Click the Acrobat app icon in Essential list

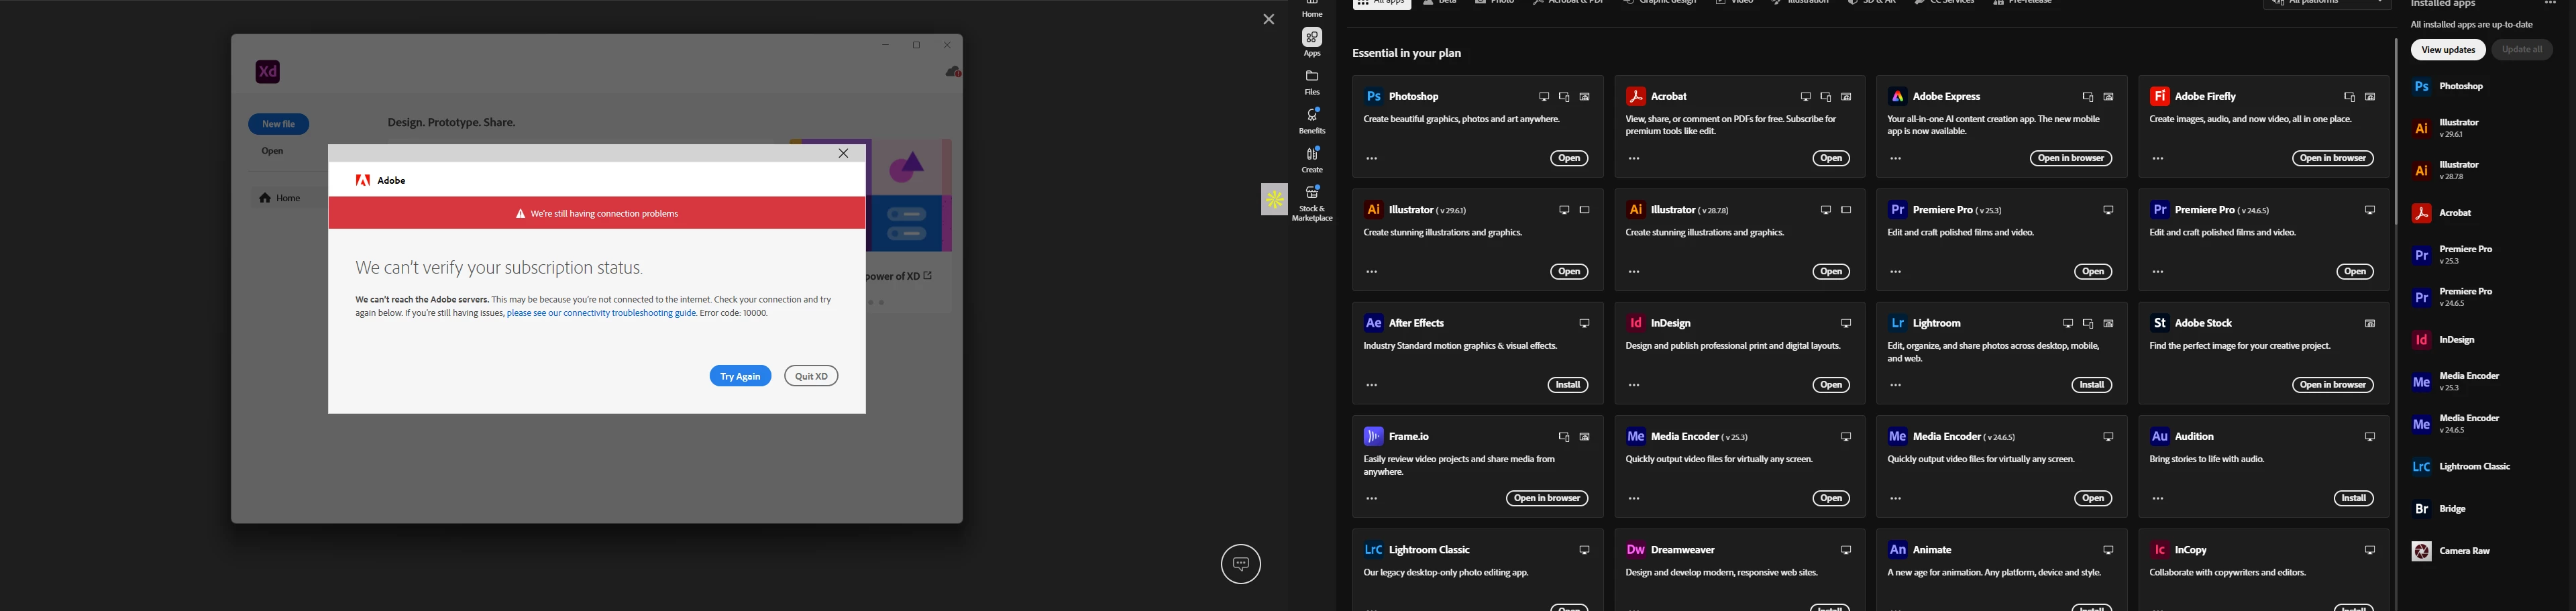pyautogui.click(x=1635, y=97)
